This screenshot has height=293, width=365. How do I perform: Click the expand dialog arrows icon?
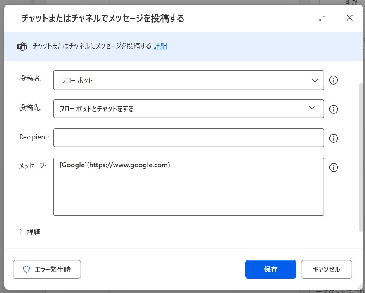(322, 18)
